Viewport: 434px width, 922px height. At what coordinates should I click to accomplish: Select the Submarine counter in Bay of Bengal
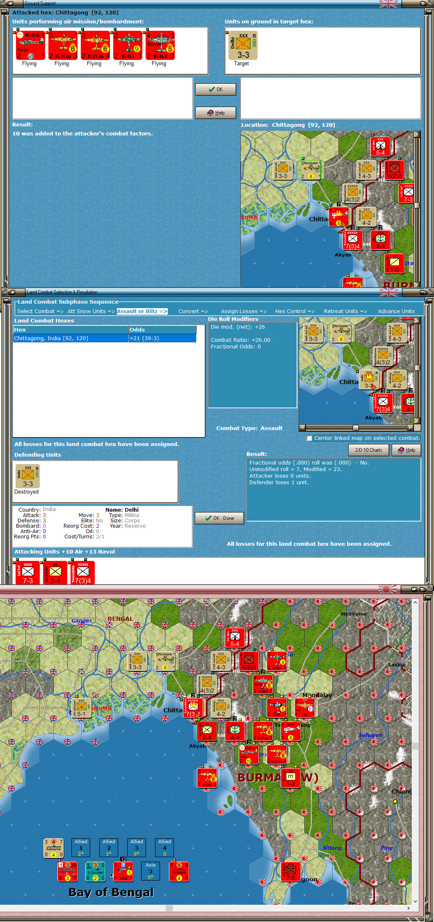tap(54, 848)
